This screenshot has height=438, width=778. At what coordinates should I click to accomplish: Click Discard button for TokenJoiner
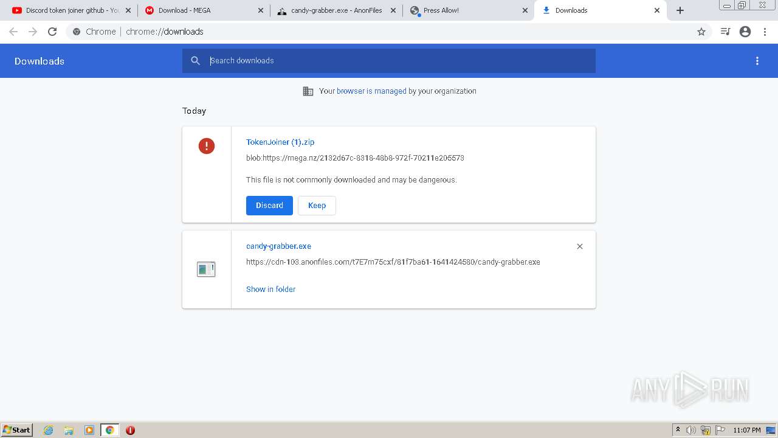coord(269,206)
